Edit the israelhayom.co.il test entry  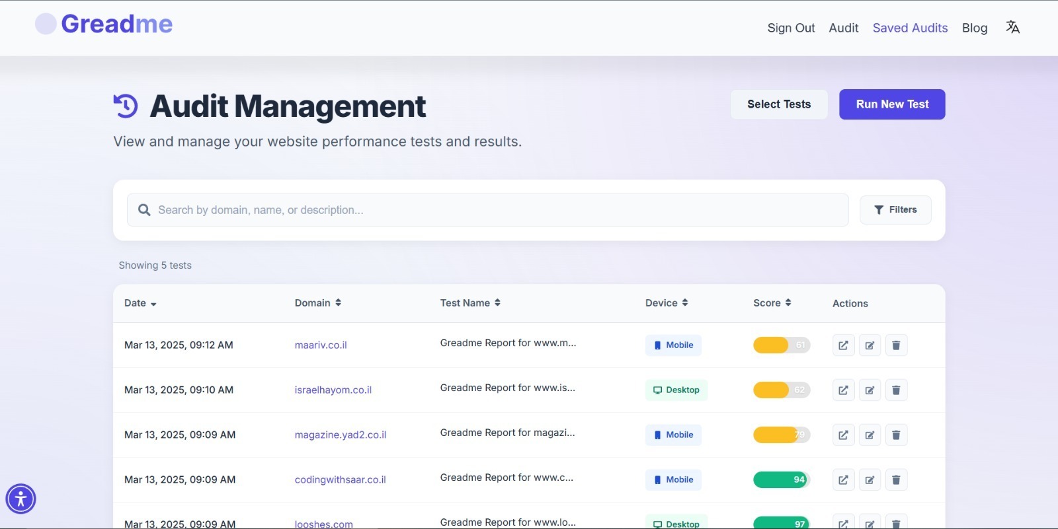[870, 390]
